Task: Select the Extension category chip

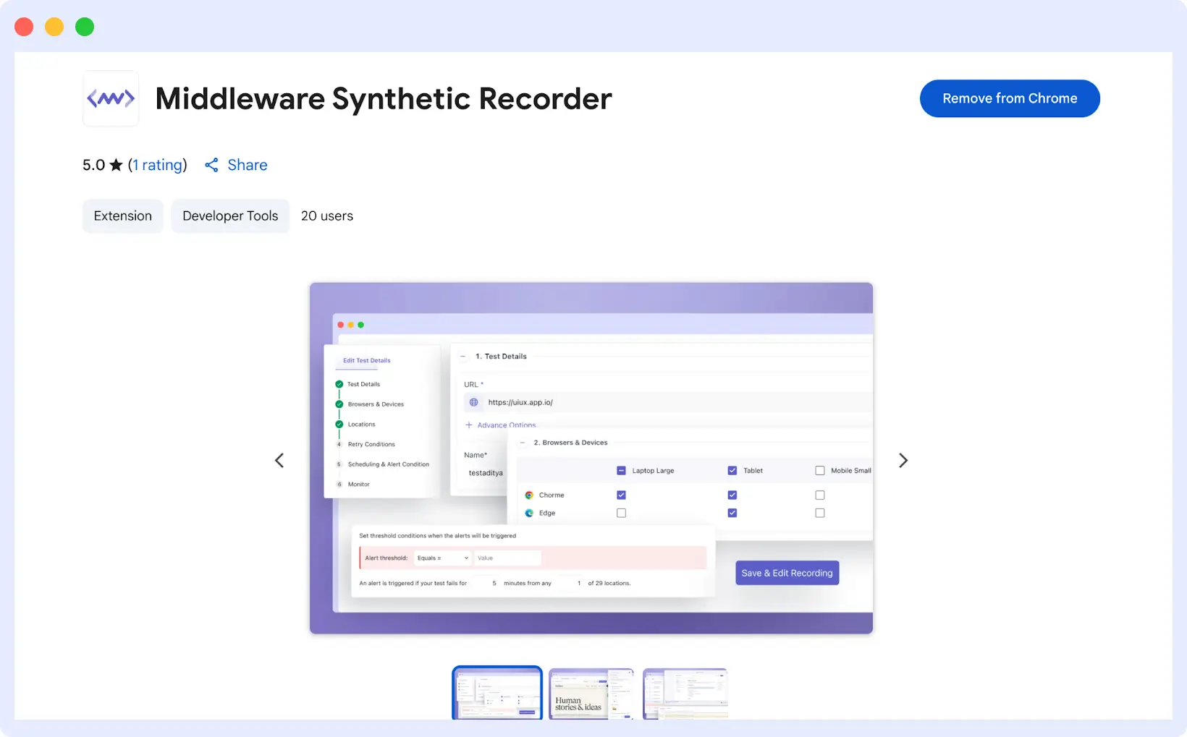Action: (122, 216)
